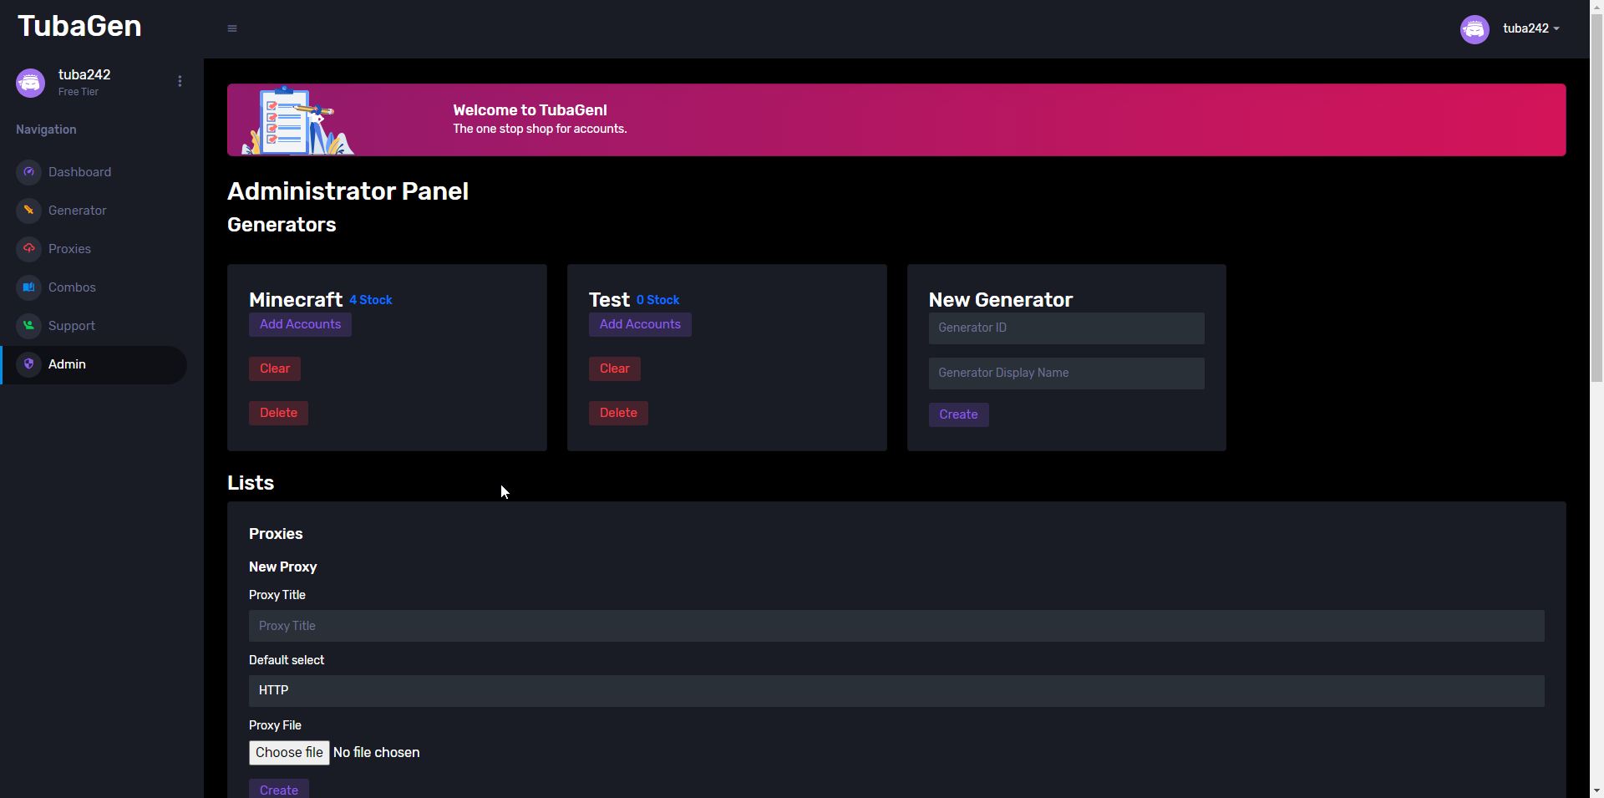Image resolution: width=1604 pixels, height=798 pixels.
Task: Click the No file chosen text
Action: [377, 753]
